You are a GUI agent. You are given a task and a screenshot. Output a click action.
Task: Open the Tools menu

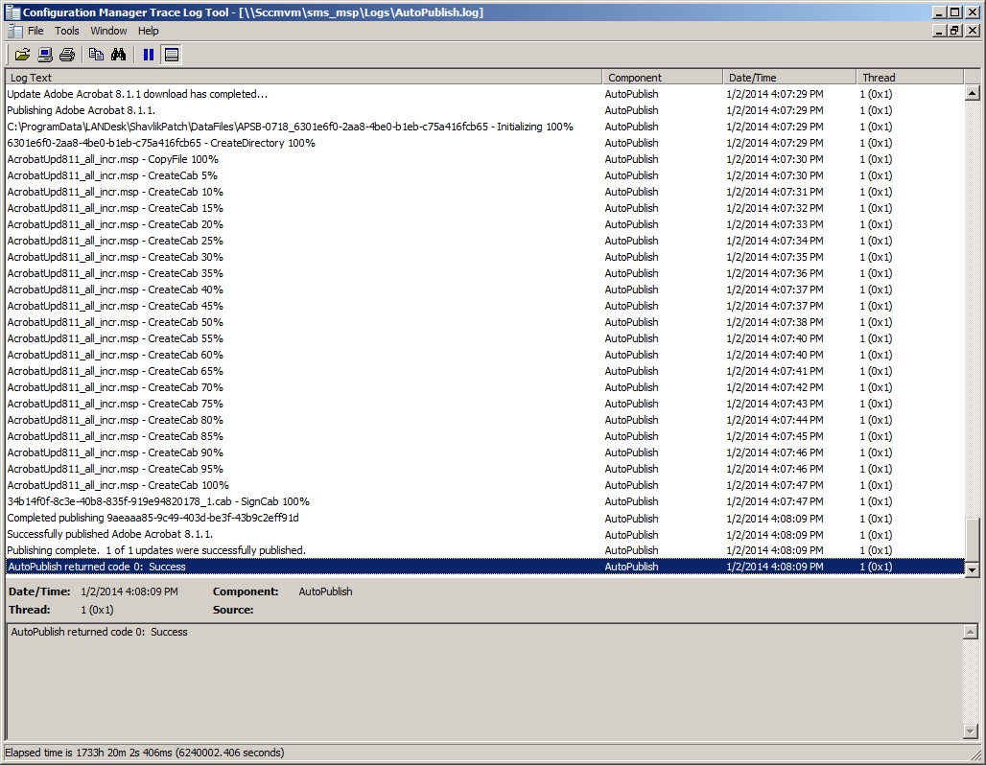pyautogui.click(x=67, y=31)
